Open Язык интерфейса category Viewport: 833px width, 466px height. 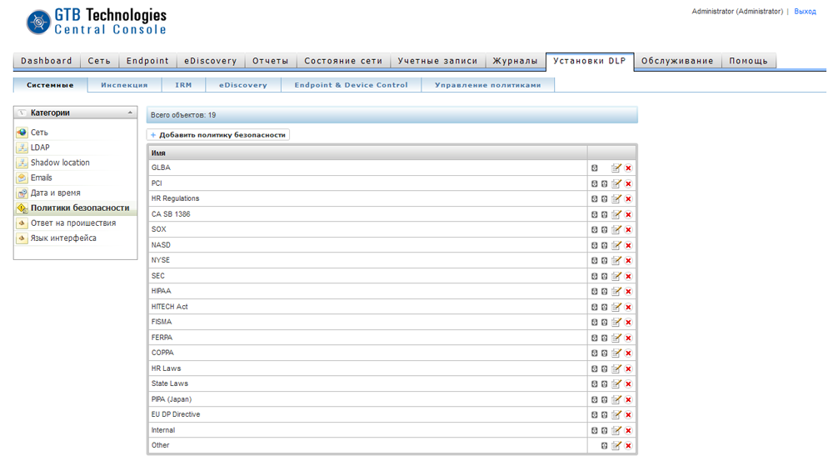63,238
